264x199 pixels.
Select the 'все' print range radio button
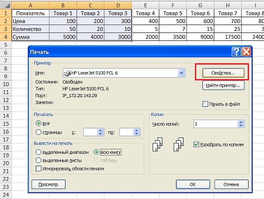(39, 123)
